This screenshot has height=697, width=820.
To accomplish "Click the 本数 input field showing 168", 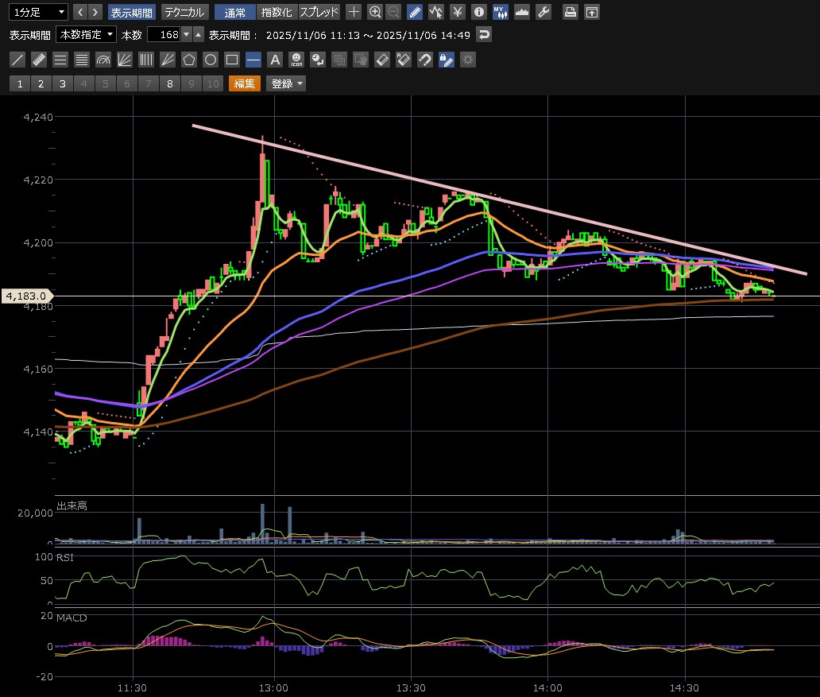I will tap(164, 35).
